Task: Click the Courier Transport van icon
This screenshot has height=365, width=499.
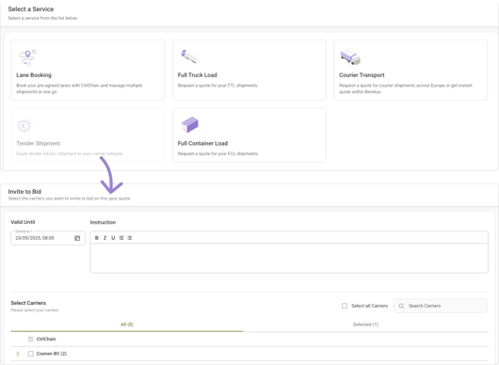Action: pos(350,56)
